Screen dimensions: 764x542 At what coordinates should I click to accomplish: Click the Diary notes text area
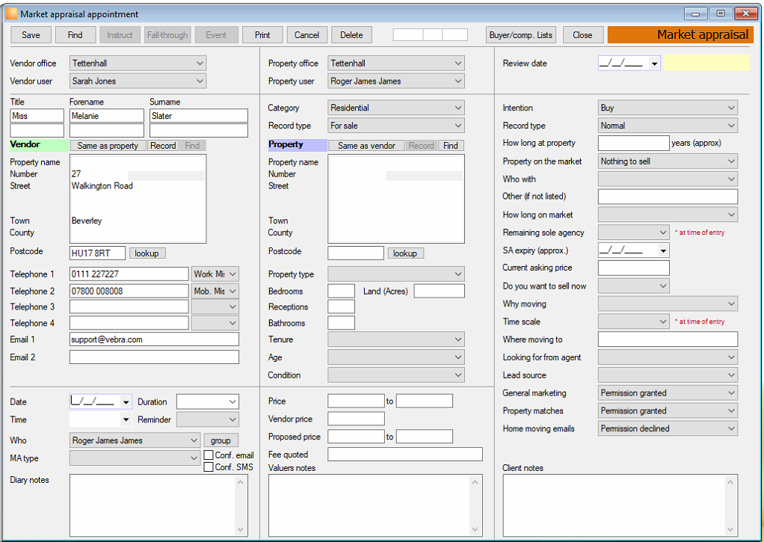click(153, 505)
